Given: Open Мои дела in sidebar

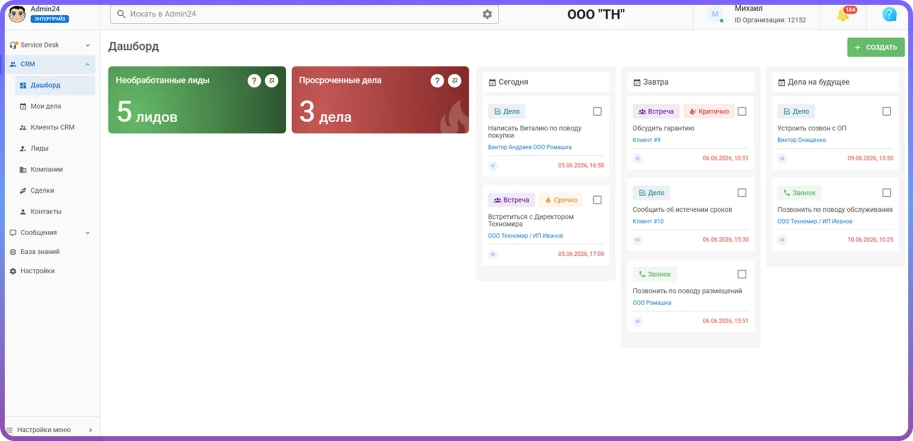Looking at the screenshot, I should (55, 106).
